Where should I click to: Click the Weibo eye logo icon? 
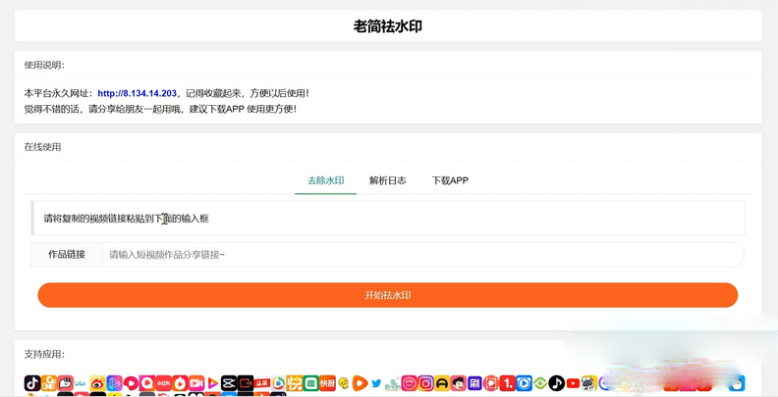(97, 383)
